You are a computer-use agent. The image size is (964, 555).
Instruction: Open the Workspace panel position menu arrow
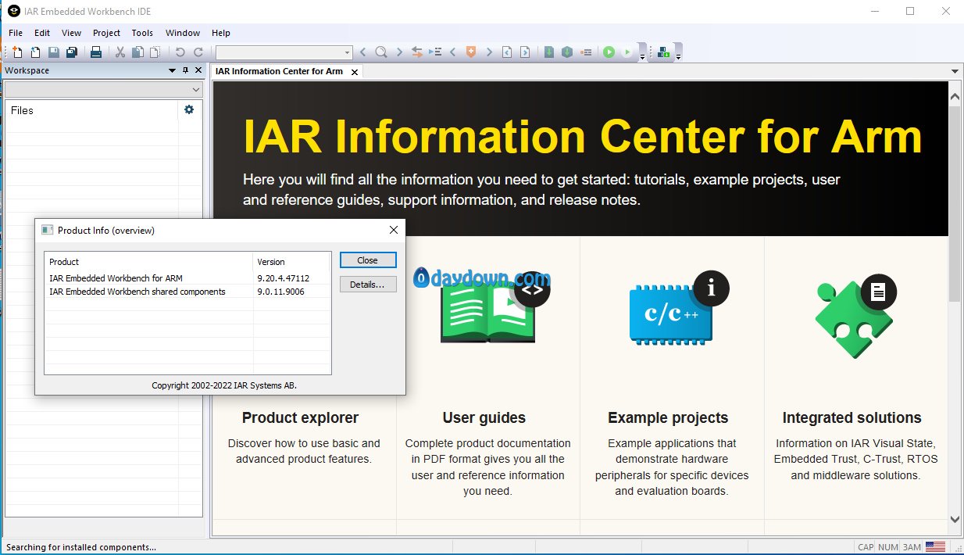click(173, 70)
